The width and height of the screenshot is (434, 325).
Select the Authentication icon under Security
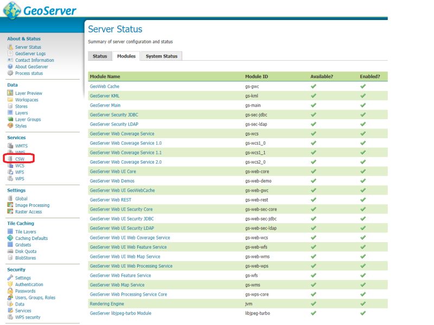[x=10, y=284]
